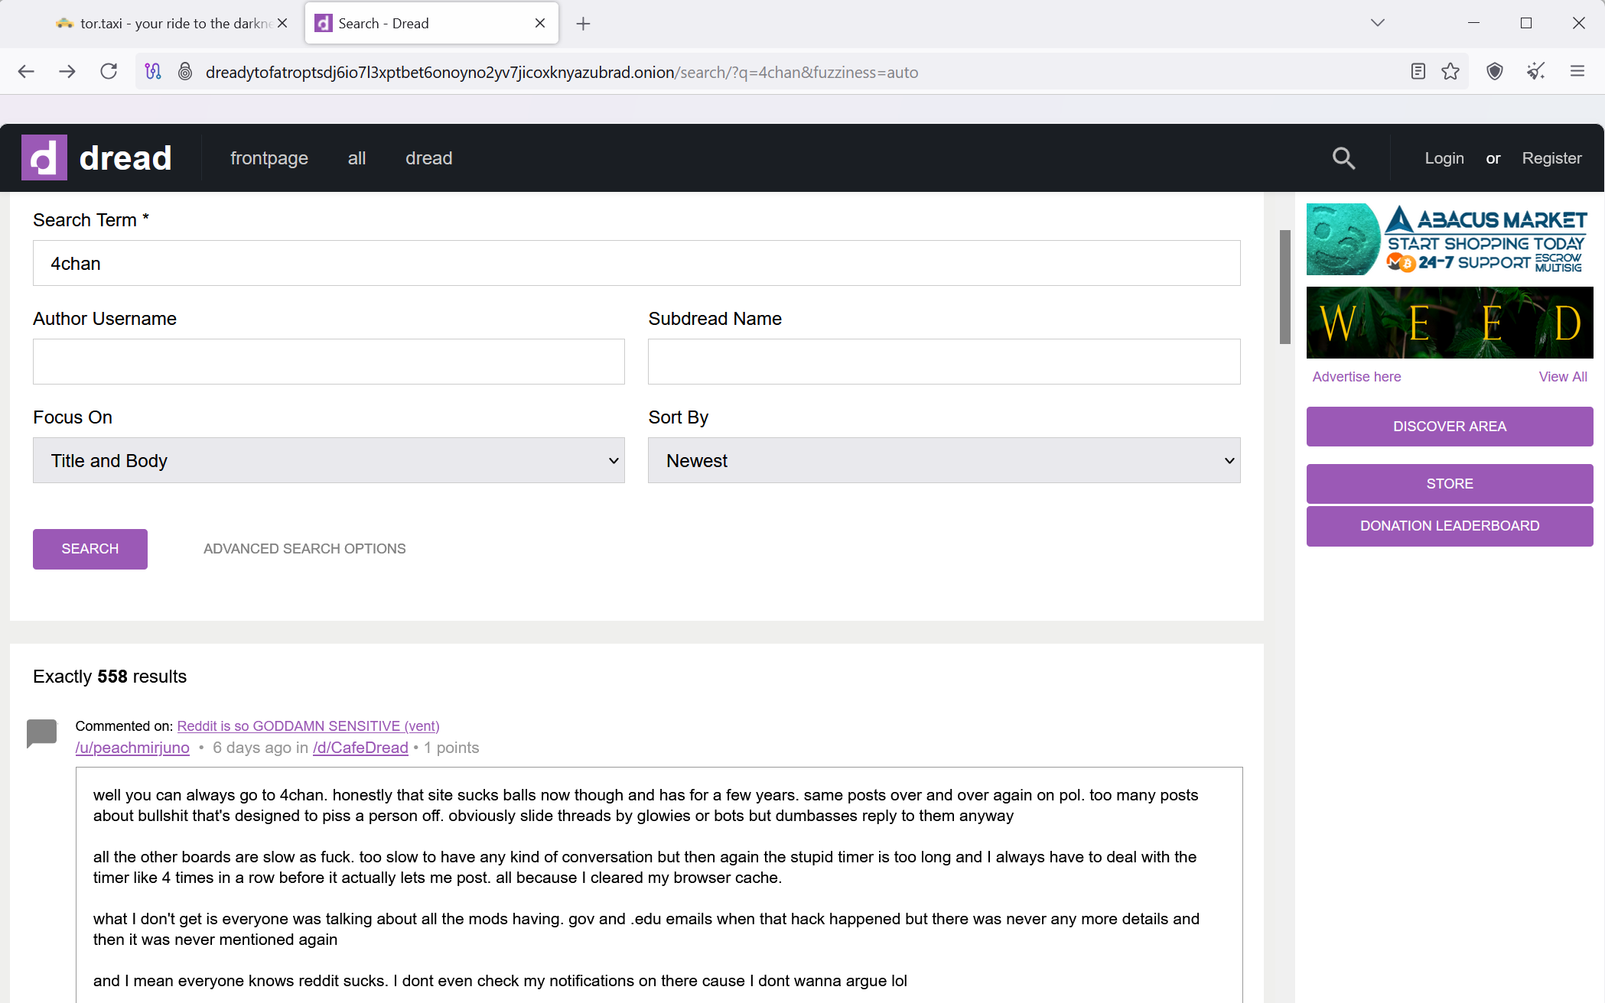The image size is (1605, 1003).
Task: Focus the Search Term field
Action: 636,263
